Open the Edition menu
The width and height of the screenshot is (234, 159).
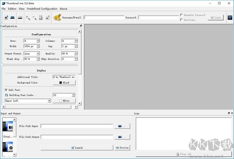point(12,9)
